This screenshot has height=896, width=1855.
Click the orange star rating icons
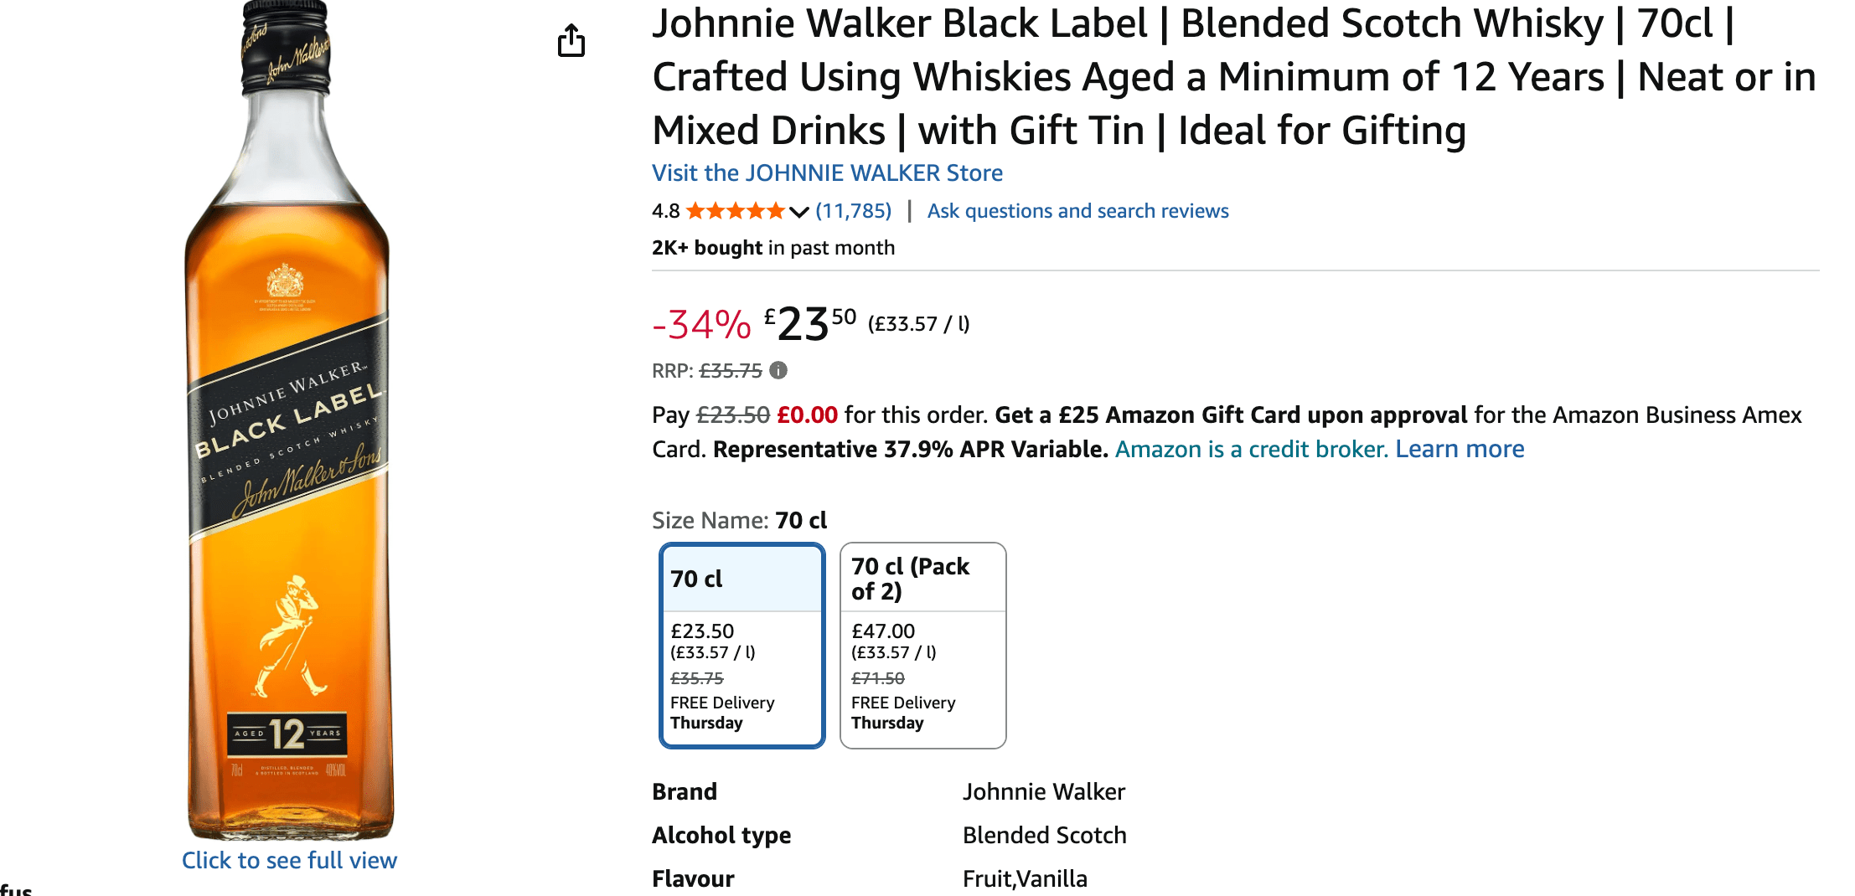(x=735, y=211)
